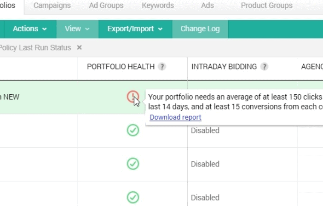The width and height of the screenshot is (323, 206).
Task: Switch to the Keywords tab
Action: click(158, 6)
